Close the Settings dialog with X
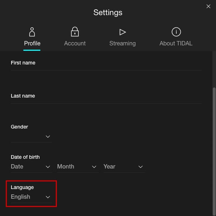 [x=208, y=6]
